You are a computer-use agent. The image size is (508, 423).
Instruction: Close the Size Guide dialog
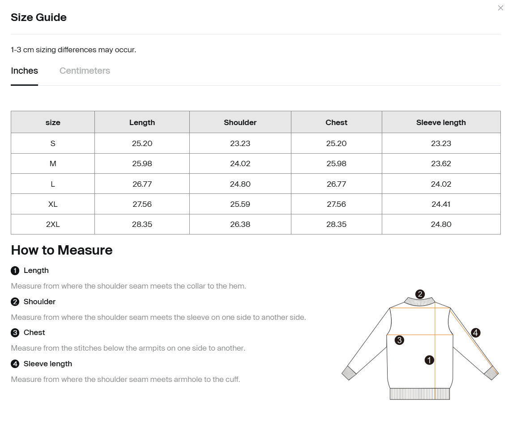(x=500, y=8)
